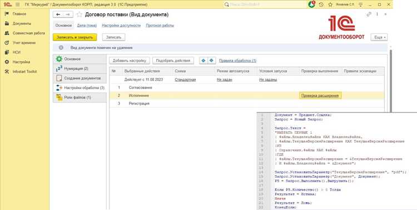Click the Подобрать действия button
The width and height of the screenshot is (417, 210).
tap(173, 61)
